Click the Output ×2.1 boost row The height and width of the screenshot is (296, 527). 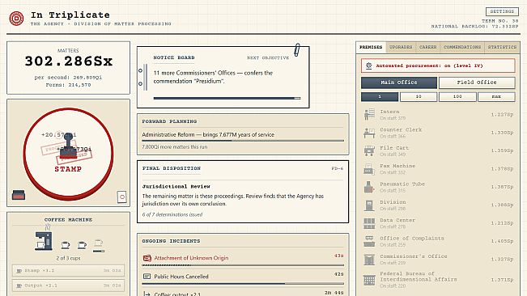68,285
